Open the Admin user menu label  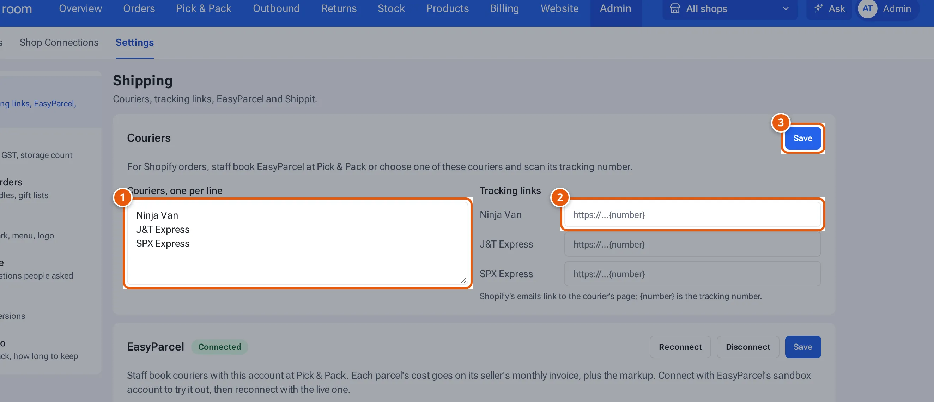[897, 8]
